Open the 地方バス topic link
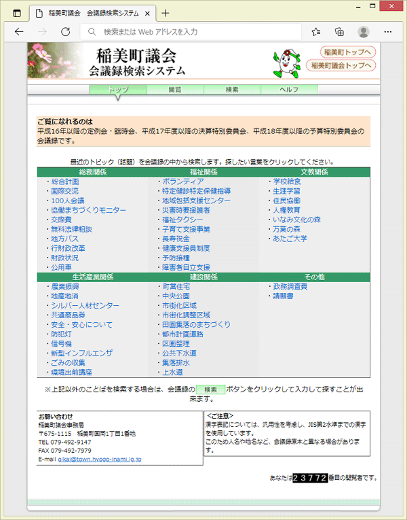This screenshot has height=520, width=407. coord(65,239)
